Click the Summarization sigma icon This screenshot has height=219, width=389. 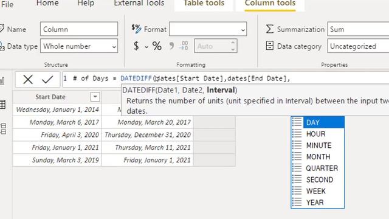point(270,29)
